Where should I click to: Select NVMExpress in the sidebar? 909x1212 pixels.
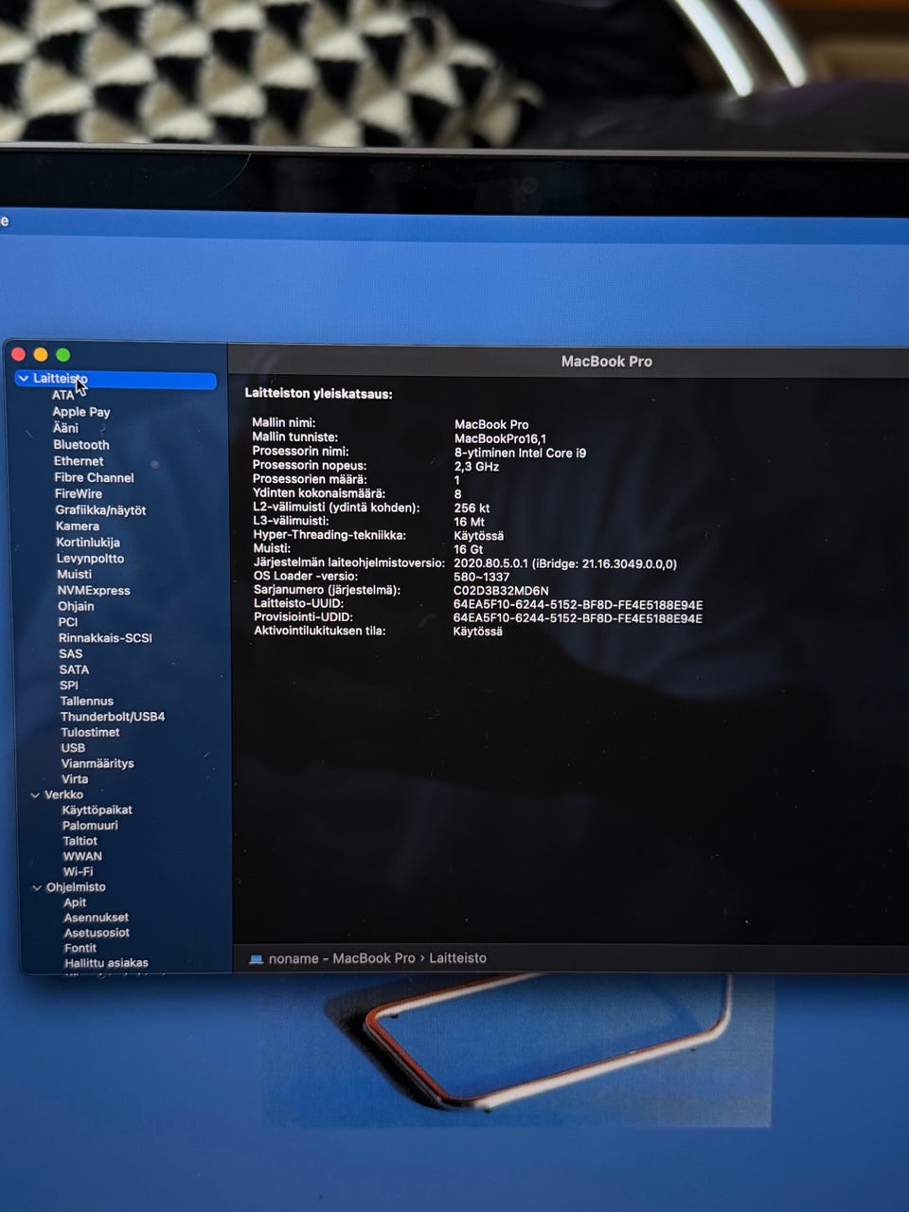(94, 591)
